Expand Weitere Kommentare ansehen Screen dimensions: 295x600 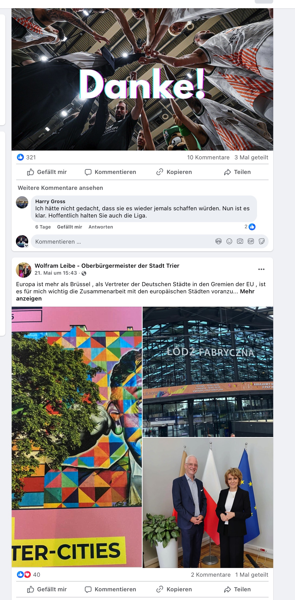60,188
